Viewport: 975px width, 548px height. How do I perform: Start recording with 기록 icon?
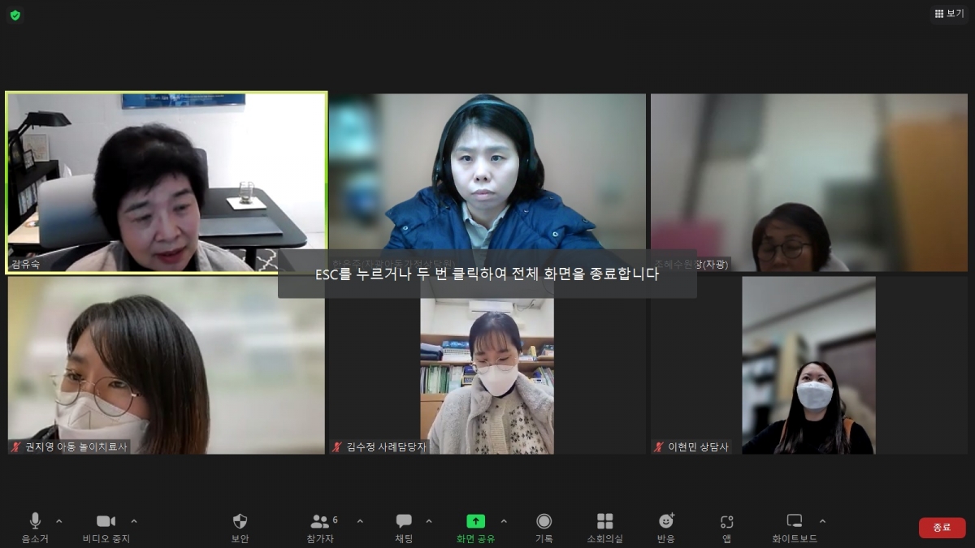[544, 521]
